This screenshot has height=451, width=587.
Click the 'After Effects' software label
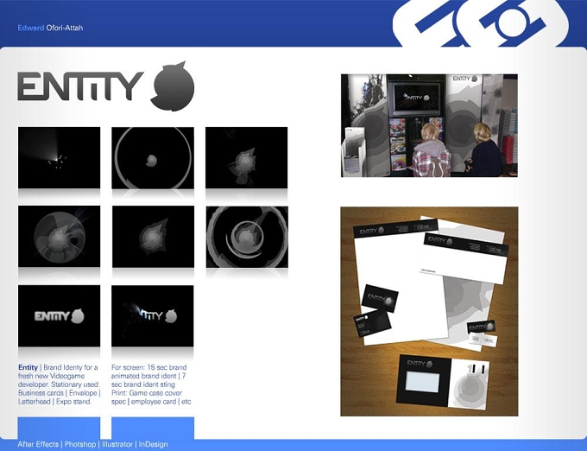click(x=38, y=444)
